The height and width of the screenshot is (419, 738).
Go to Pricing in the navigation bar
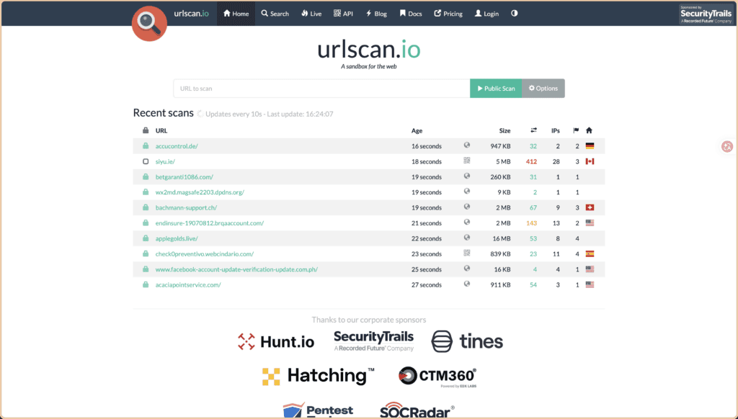448,14
